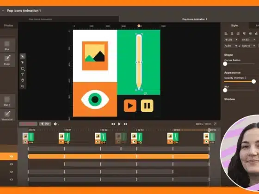Select the scene thumbnail at 00:01
The image size is (259, 194).
pyautogui.click(x=64, y=138)
